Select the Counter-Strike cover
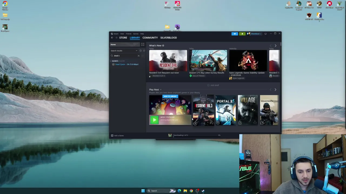The height and width of the screenshot is (194, 346). 270,110
